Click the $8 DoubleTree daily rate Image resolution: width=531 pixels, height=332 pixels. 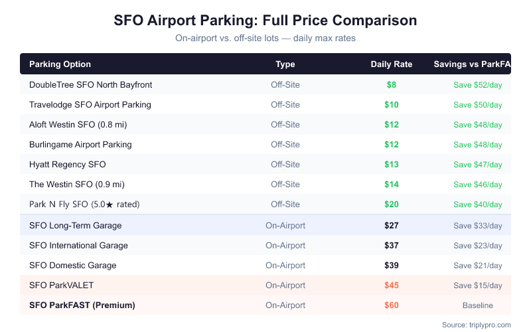[x=392, y=84]
